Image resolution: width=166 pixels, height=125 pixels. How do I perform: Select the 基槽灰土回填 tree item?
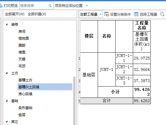click(45, 87)
